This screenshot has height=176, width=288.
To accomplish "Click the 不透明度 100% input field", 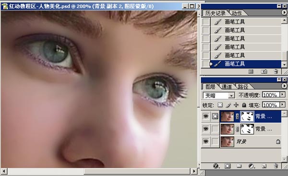I will [x=271, y=95].
